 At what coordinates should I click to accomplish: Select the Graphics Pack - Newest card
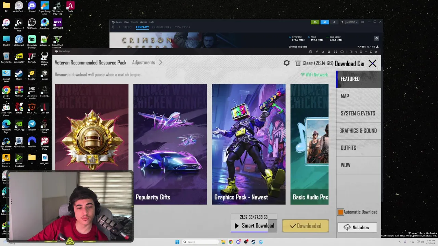click(x=249, y=144)
